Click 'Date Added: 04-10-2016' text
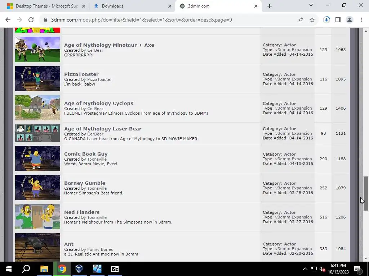Screen dimensions: 369x276 (288, 164)
